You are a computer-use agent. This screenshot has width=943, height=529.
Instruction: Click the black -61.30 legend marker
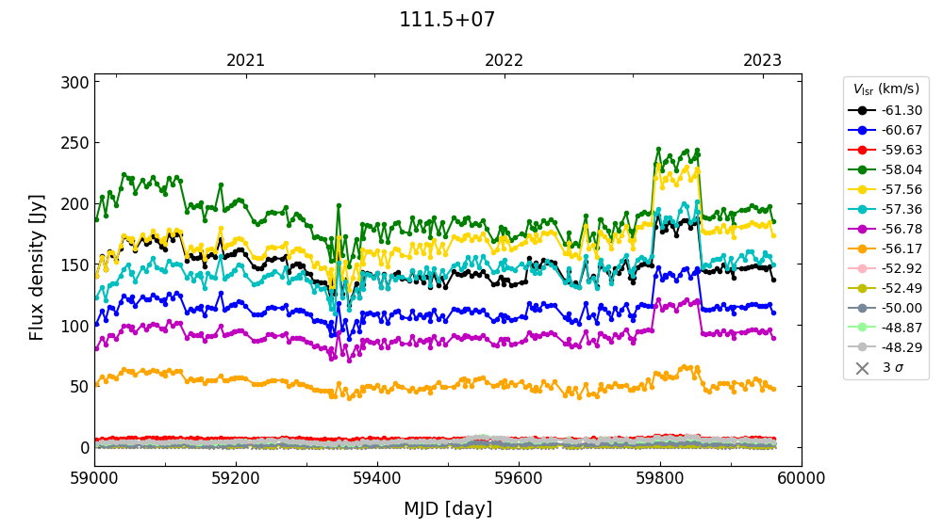[x=862, y=110]
